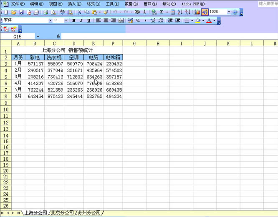Click the Paste clipboard icon

[95, 12]
